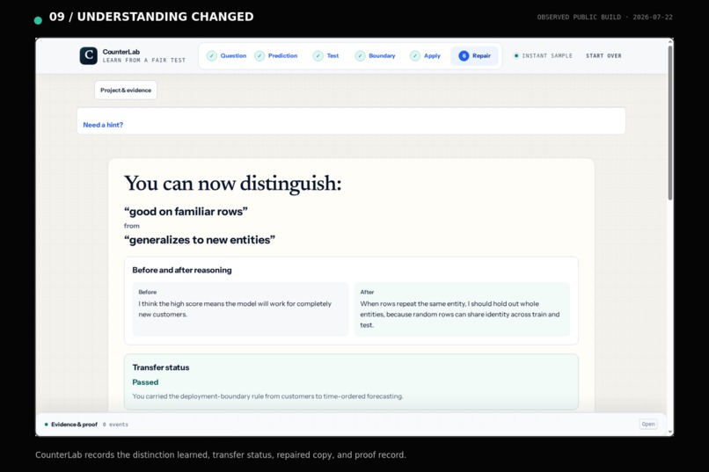709x472 pixels.
Task: Go to the Question step
Action: 227,56
